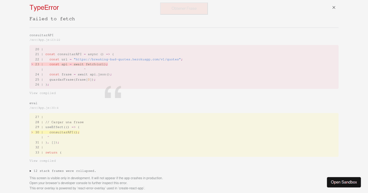Click the /src/App.js:23:22 file path
The width and height of the screenshot is (368, 193).
(45, 40)
